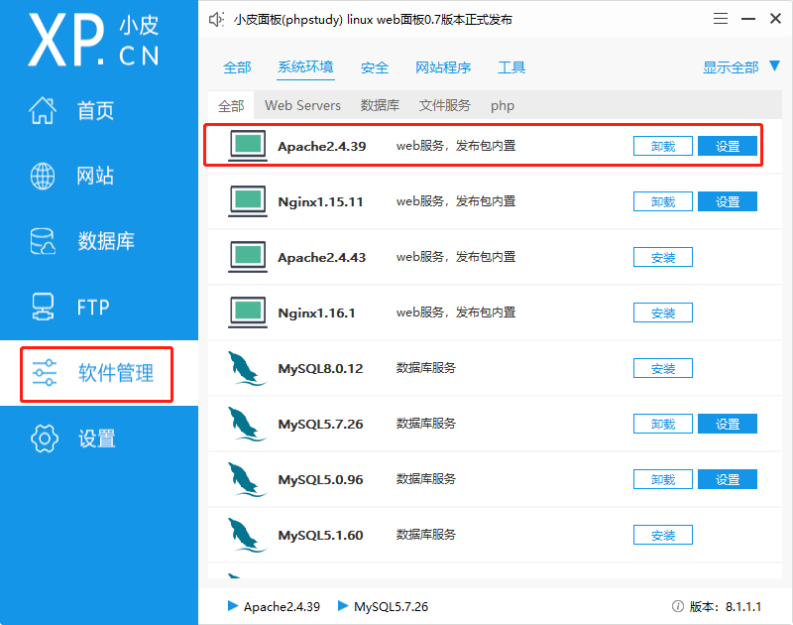This screenshot has height=625, width=793.
Task: Click the announcement text about linux web面板0.7
Action: coord(373,20)
